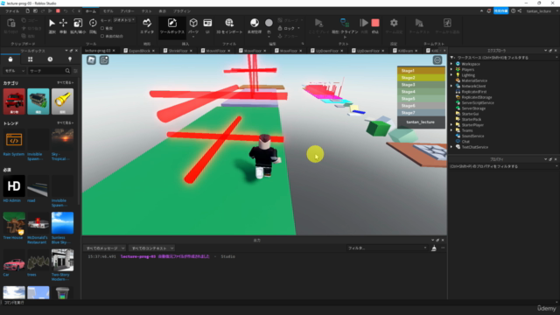Expand the Workspace tree node
The height and width of the screenshot is (315, 560).
point(451,64)
